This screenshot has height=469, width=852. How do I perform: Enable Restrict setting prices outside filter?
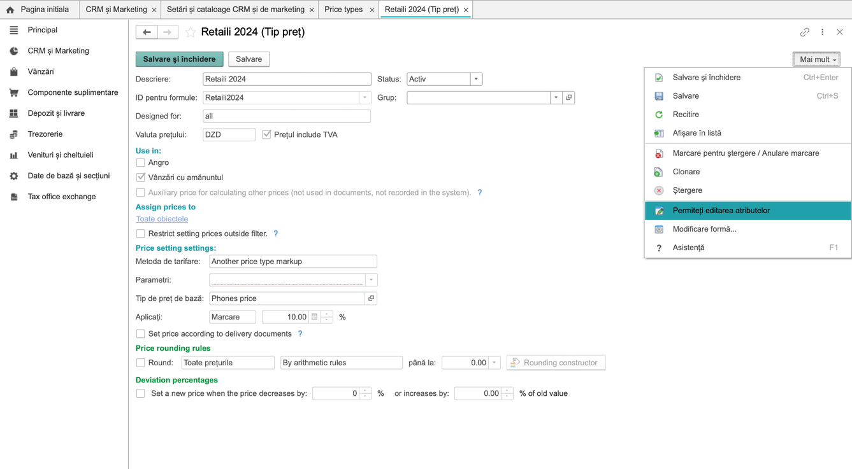(x=141, y=234)
